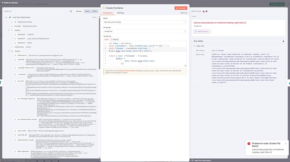Select the arc-authentication-results field
The height and width of the screenshot is (162, 290).
(55, 123)
